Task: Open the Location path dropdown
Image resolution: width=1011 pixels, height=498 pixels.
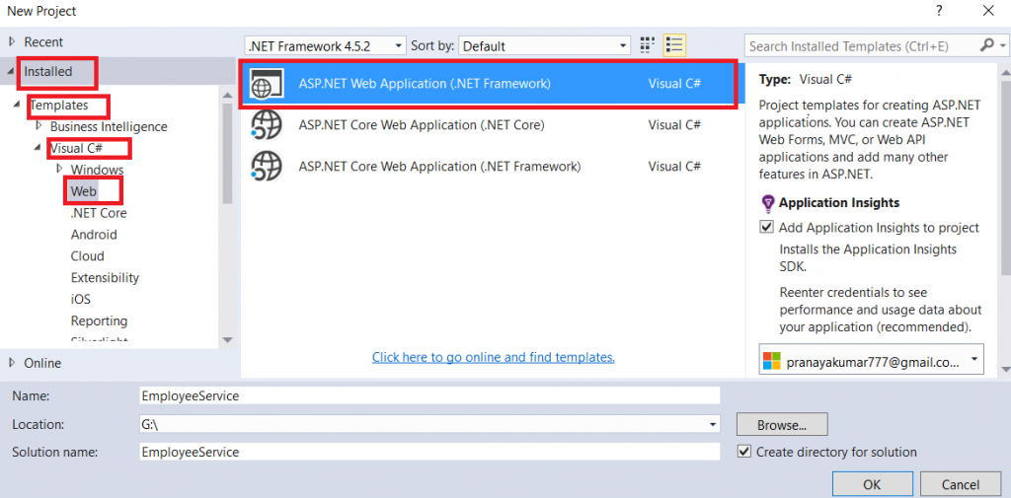Action: [713, 424]
